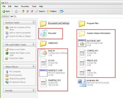Click the File and Folder Tasks header title
The height and width of the screenshot is (98, 123).
pos(16,45)
